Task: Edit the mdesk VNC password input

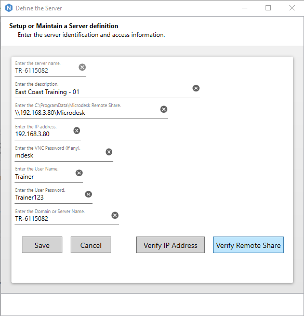Action: coord(59,155)
